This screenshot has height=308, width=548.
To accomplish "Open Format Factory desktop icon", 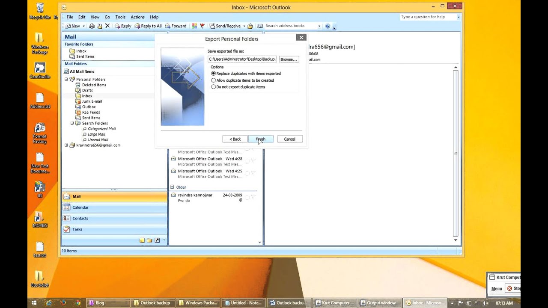I will [x=40, y=133].
